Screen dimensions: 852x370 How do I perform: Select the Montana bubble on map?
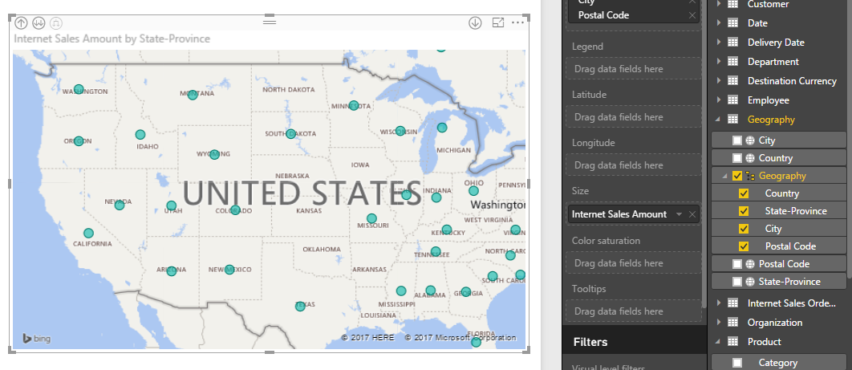[193, 95]
